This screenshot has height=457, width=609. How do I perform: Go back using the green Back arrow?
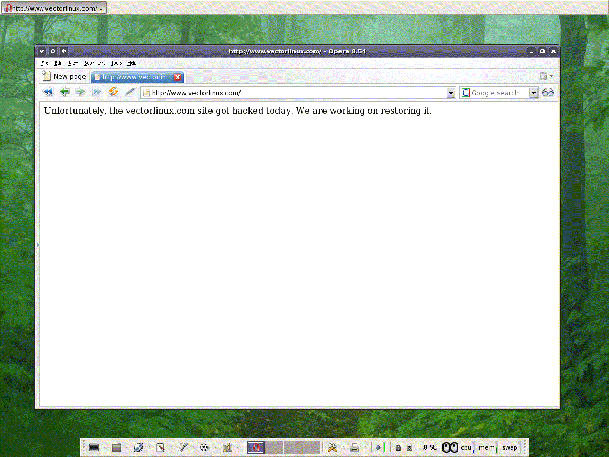click(x=64, y=92)
